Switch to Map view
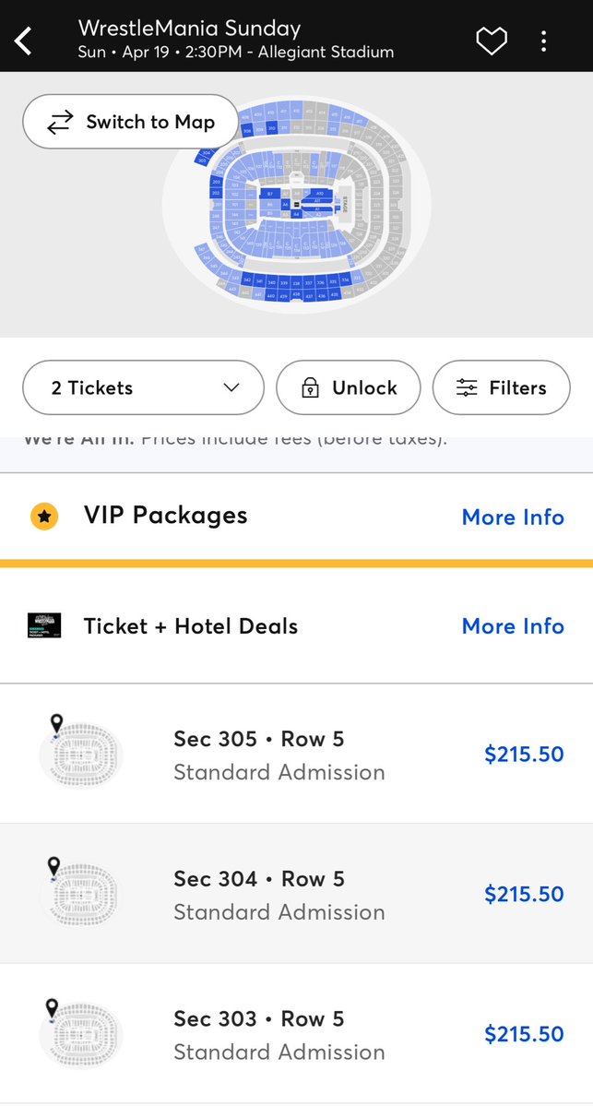Viewport: 593px width, 1106px height. tap(131, 122)
